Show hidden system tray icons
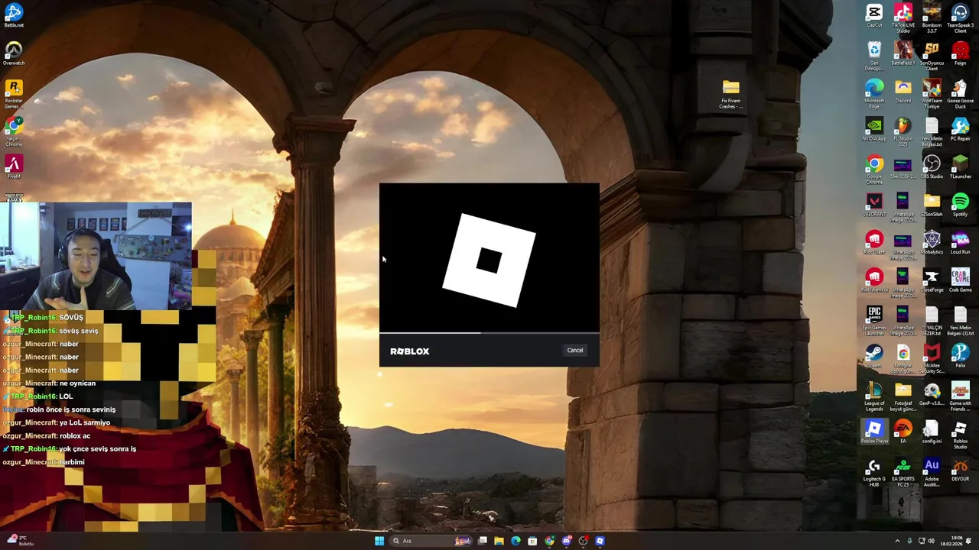 [898, 541]
